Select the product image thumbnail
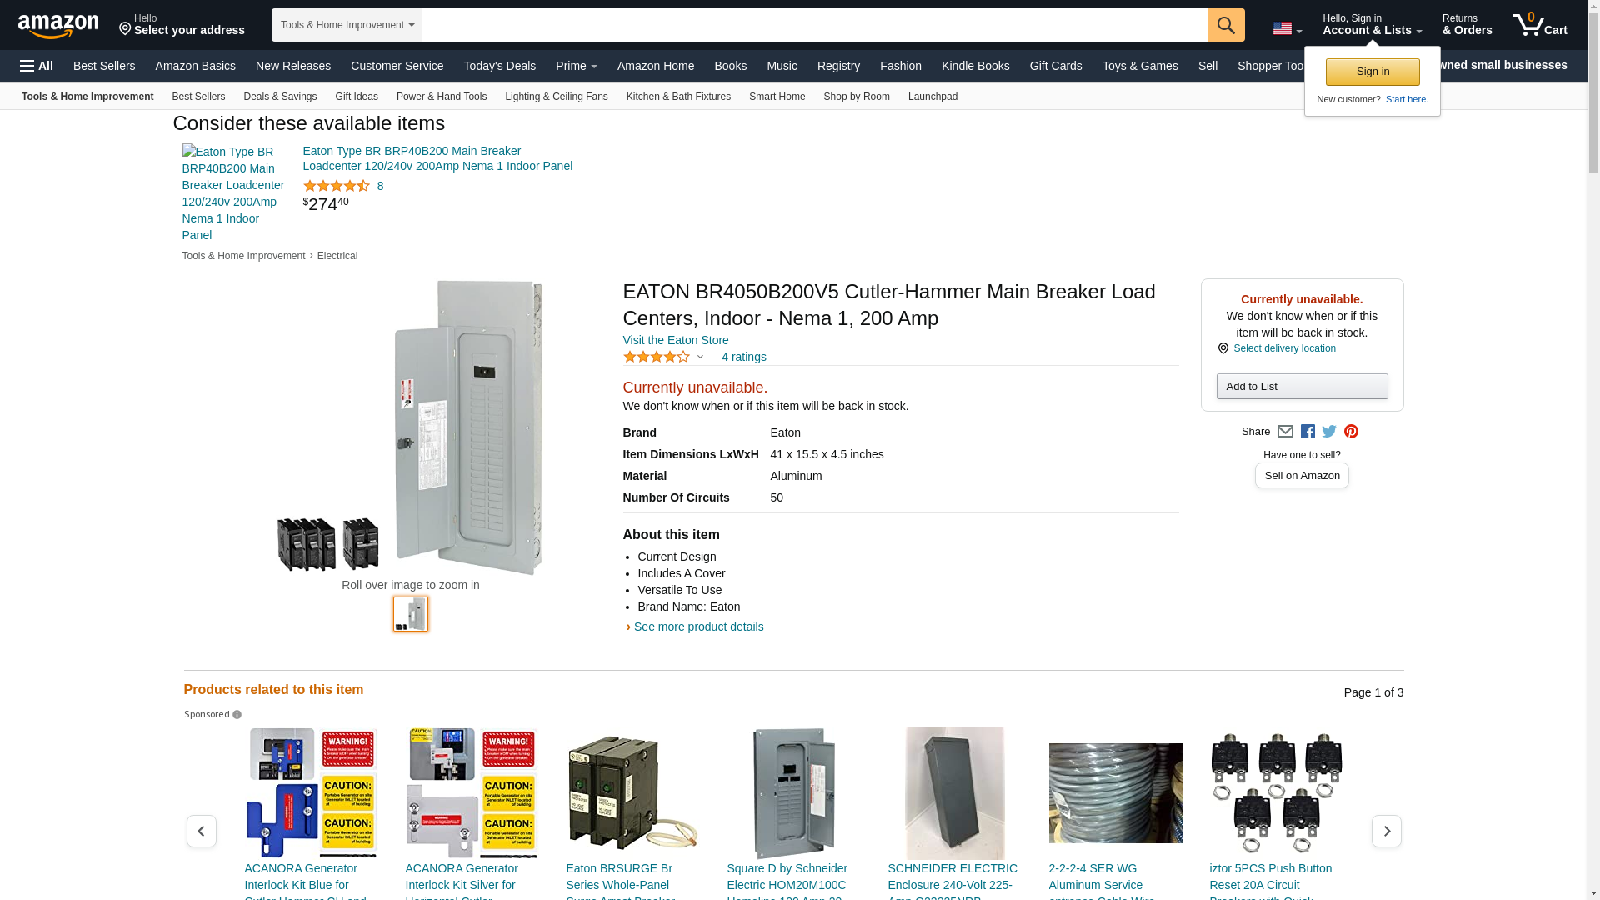This screenshot has height=900, width=1600. [x=411, y=614]
